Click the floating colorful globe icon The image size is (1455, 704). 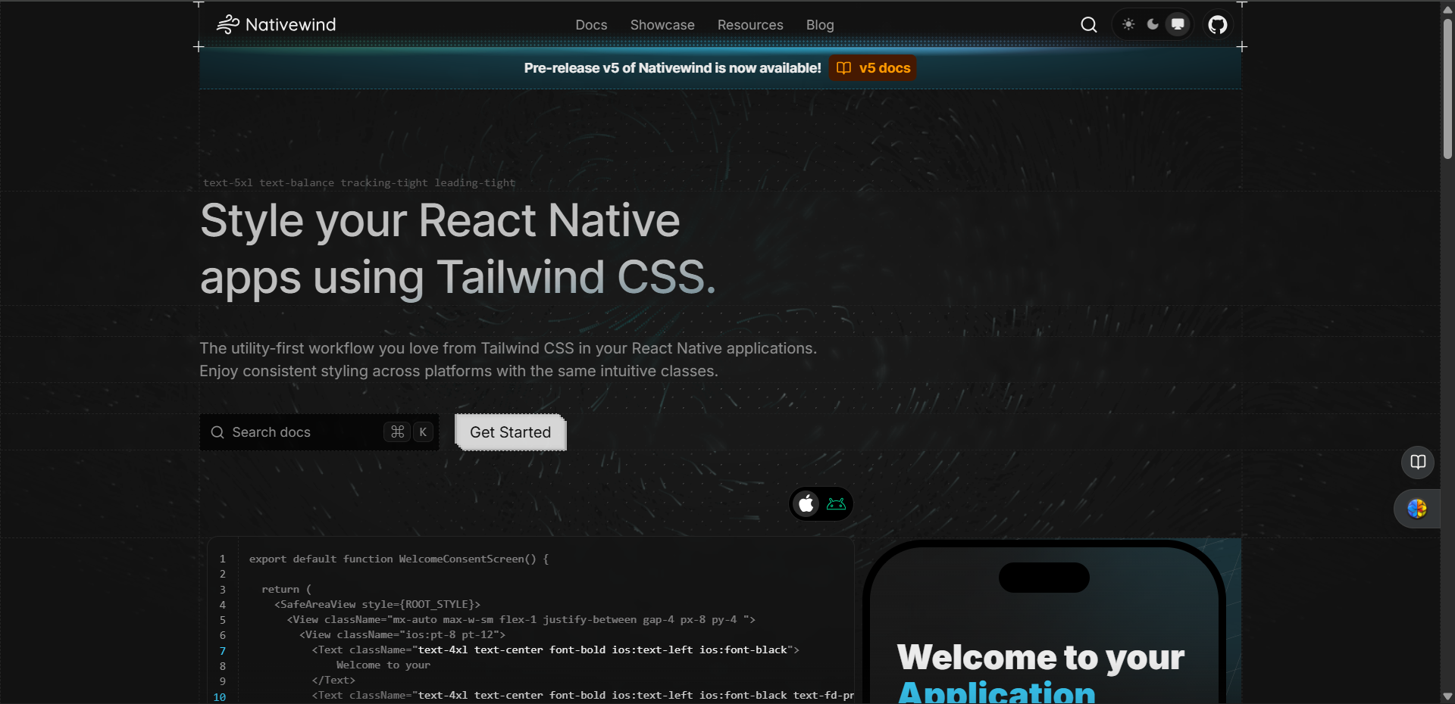[x=1417, y=509]
